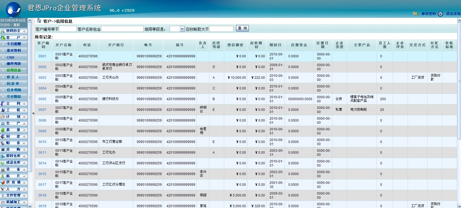Open the 信用等级 dropdown
461x208 pixels.
pos(182,29)
